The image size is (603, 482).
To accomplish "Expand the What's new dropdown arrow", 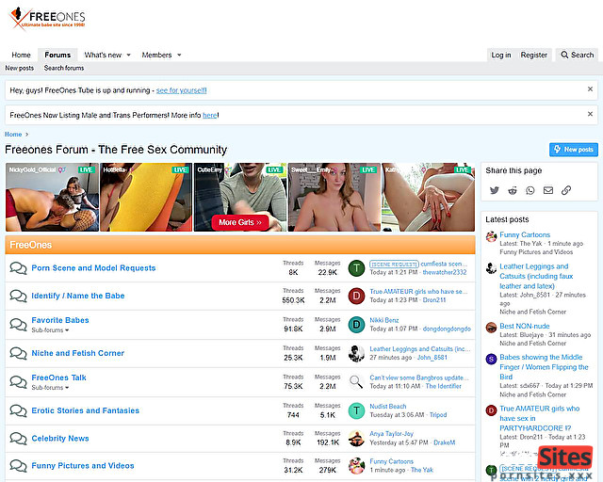I will coord(128,55).
